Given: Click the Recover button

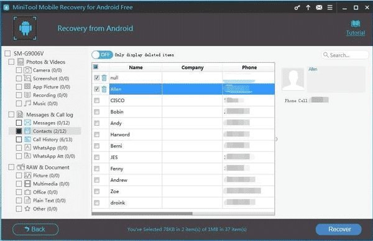Looking at the screenshot, I should pyautogui.click(x=339, y=229).
